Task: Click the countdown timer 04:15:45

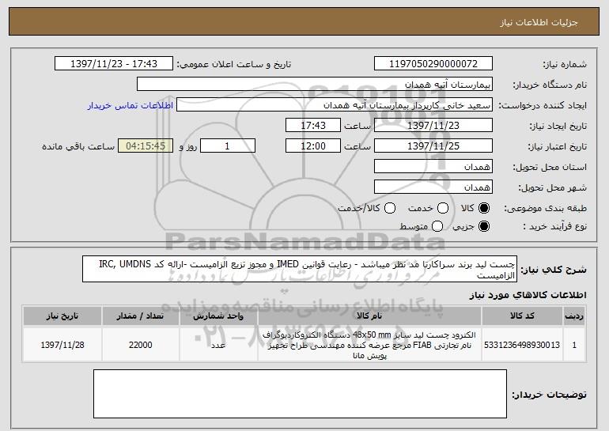Action: (146, 146)
